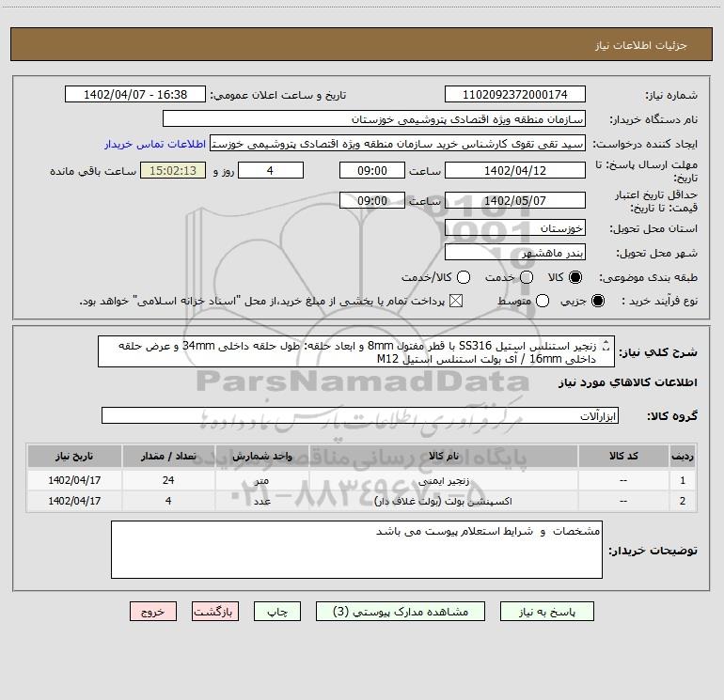Select the خدمت radio button

(527, 277)
